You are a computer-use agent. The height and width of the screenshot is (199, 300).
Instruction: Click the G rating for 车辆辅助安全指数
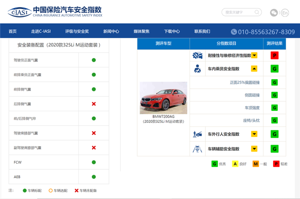pos(275,149)
